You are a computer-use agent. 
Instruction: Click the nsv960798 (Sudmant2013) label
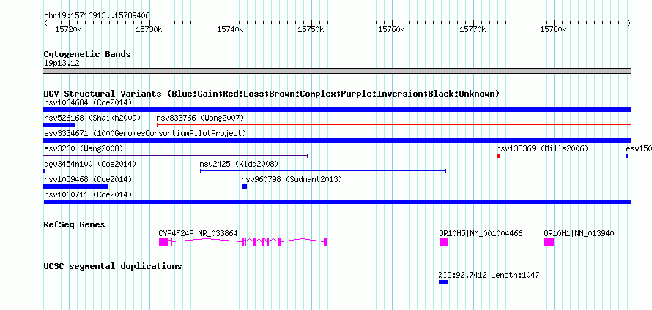click(292, 179)
